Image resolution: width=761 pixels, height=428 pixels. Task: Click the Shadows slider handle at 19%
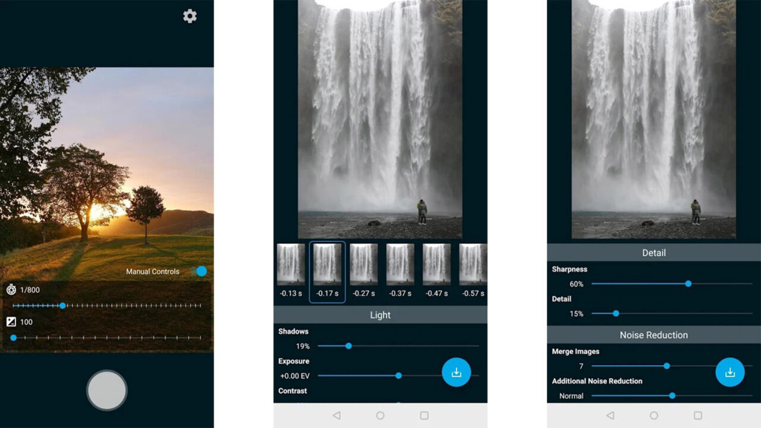tap(348, 345)
